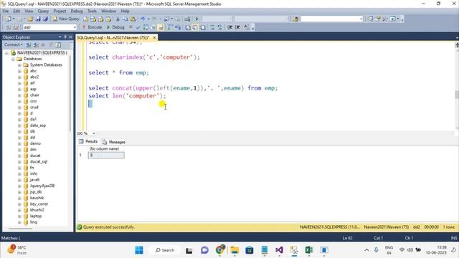Click the green start arrow in top toolbar
459x258 pixels.
click(197, 19)
